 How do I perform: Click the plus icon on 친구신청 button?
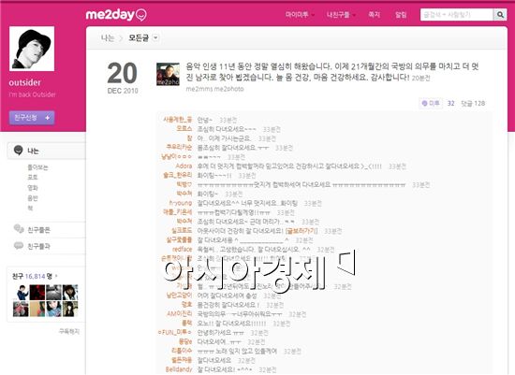point(48,118)
